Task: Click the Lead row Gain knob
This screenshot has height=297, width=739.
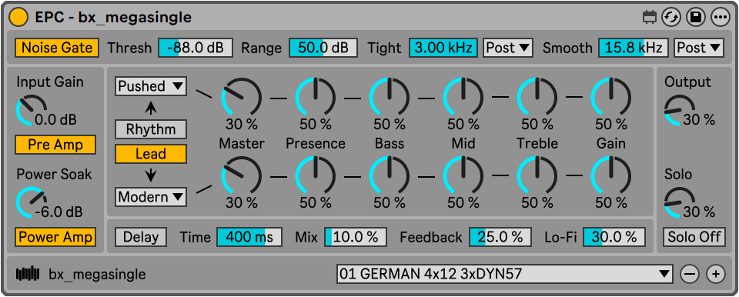Action: point(610,175)
